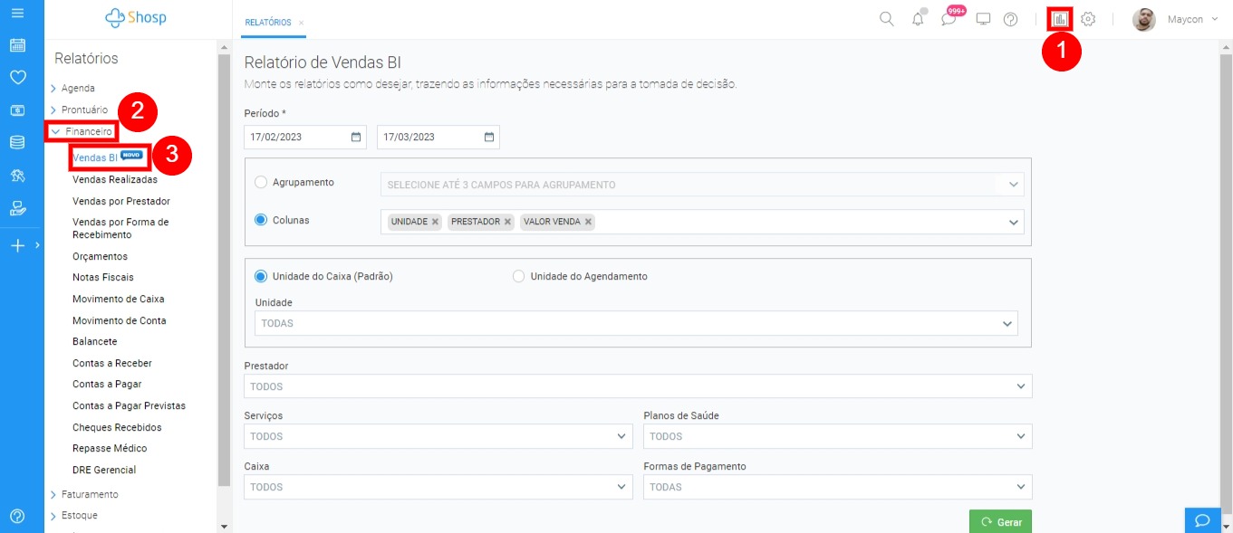The height and width of the screenshot is (533, 1233).
Task: Switch to the RELATÓRIOS tab
Action: (268, 23)
